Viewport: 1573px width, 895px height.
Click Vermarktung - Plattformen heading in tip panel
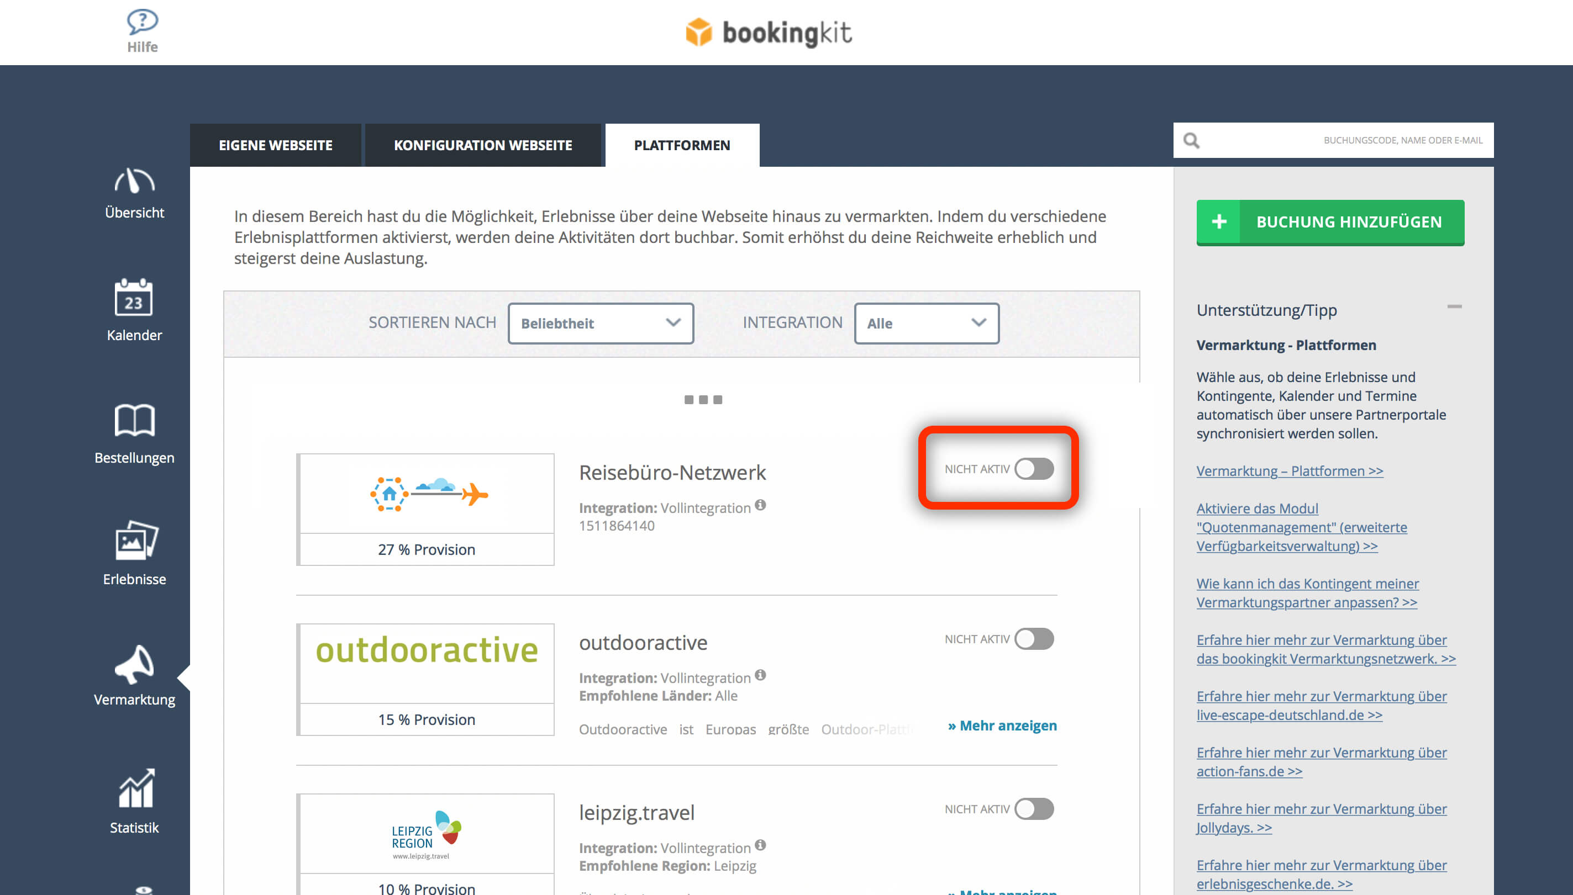point(1286,346)
